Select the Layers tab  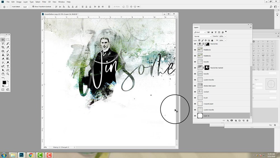click(196, 28)
